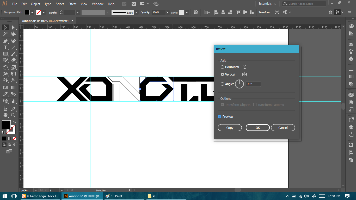Image resolution: width=356 pixels, height=200 pixels.
Task: Toggle the Transform Objects checkbox
Action: (222, 105)
